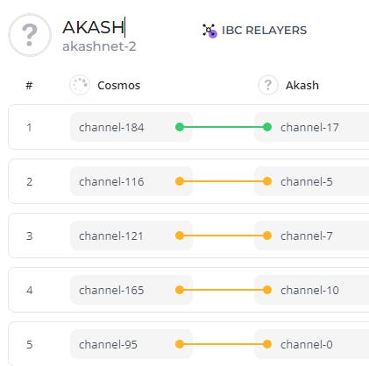
Task: Open the IBC RELAYERS tab
Action: pyautogui.click(x=254, y=31)
